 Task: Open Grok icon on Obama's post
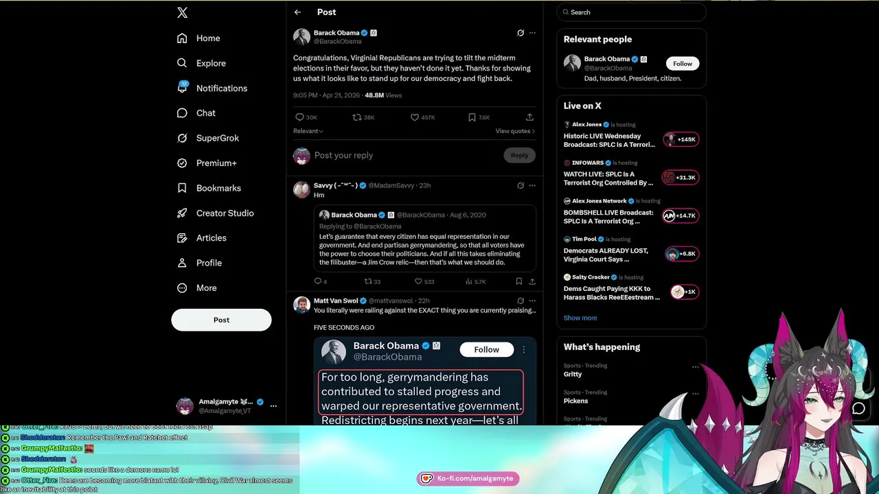click(x=521, y=33)
